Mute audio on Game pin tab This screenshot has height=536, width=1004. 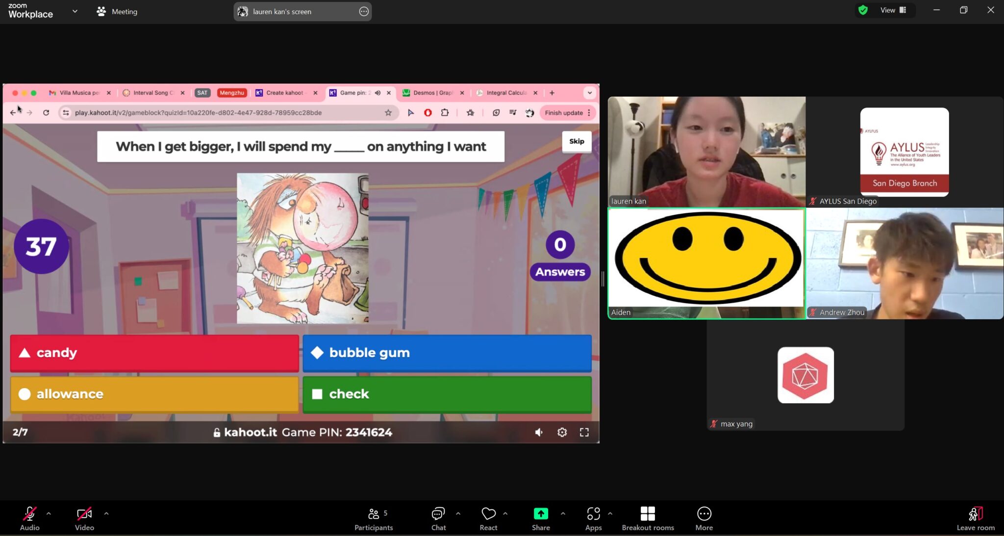click(377, 93)
